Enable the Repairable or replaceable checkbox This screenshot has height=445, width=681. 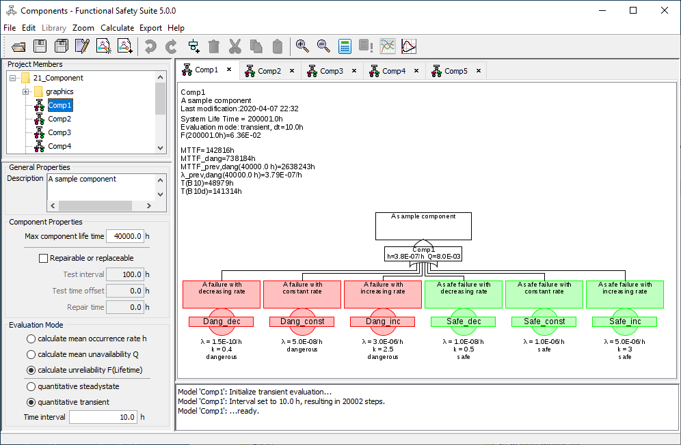tap(44, 258)
